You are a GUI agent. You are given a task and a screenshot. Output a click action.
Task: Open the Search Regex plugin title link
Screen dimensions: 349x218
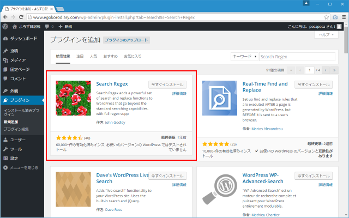click(112, 84)
